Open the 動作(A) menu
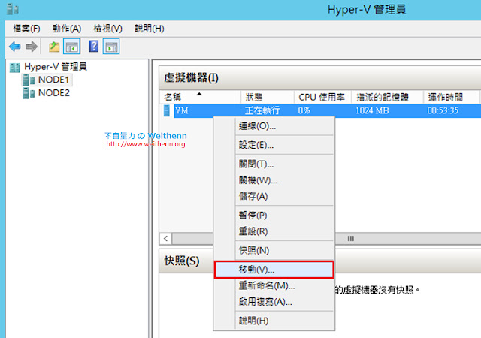The height and width of the screenshot is (338, 481). [67, 29]
